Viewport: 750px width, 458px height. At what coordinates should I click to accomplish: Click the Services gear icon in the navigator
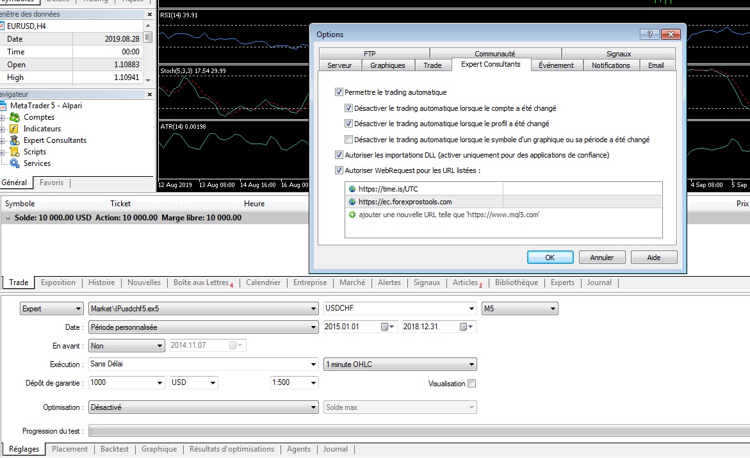pos(15,163)
